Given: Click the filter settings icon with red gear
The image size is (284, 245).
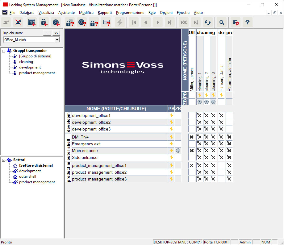Looking at the screenshot, I should click(236, 22).
